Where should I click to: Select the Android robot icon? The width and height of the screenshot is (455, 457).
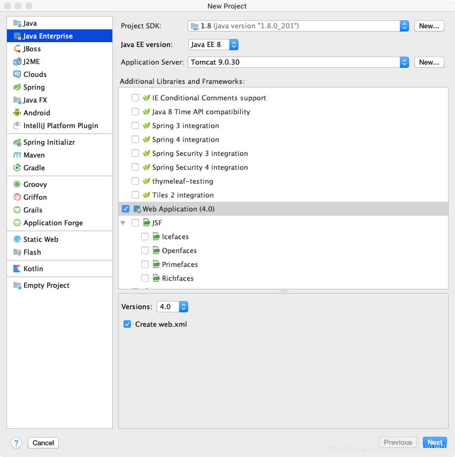[x=17, y=113]
